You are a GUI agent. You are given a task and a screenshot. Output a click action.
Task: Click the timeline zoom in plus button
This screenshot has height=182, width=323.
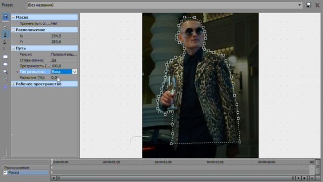pos(304,178)
